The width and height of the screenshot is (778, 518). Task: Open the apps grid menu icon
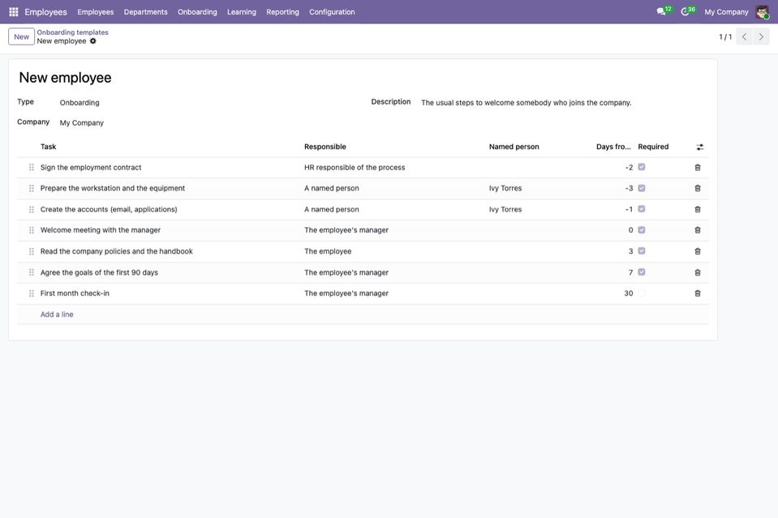[x=14, y=11]
